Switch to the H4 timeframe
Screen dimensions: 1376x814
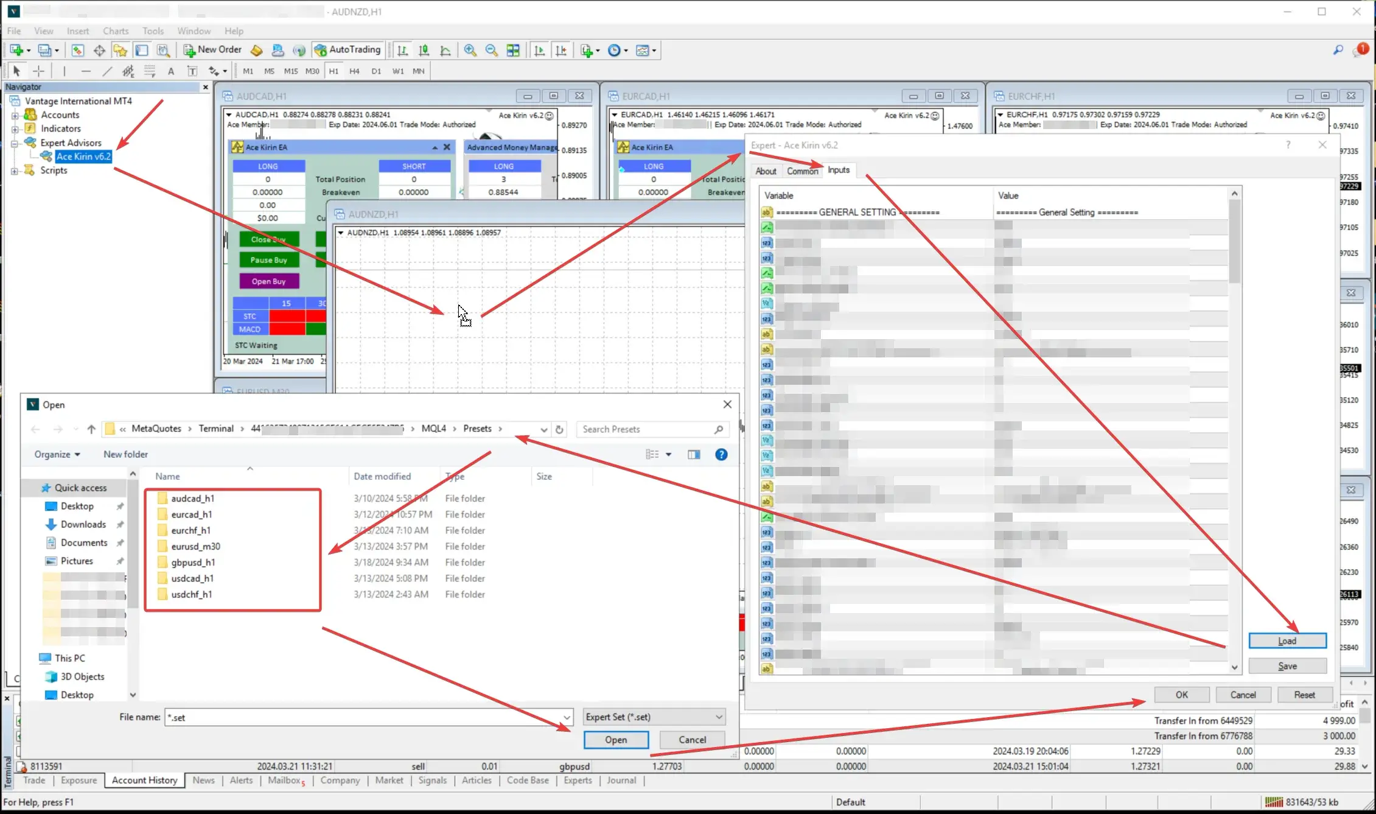click(x=355, y=71)
